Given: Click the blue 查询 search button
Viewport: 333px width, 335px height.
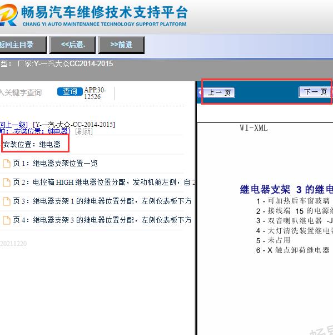Looking at the screenshot, I should tap(70, 92).
